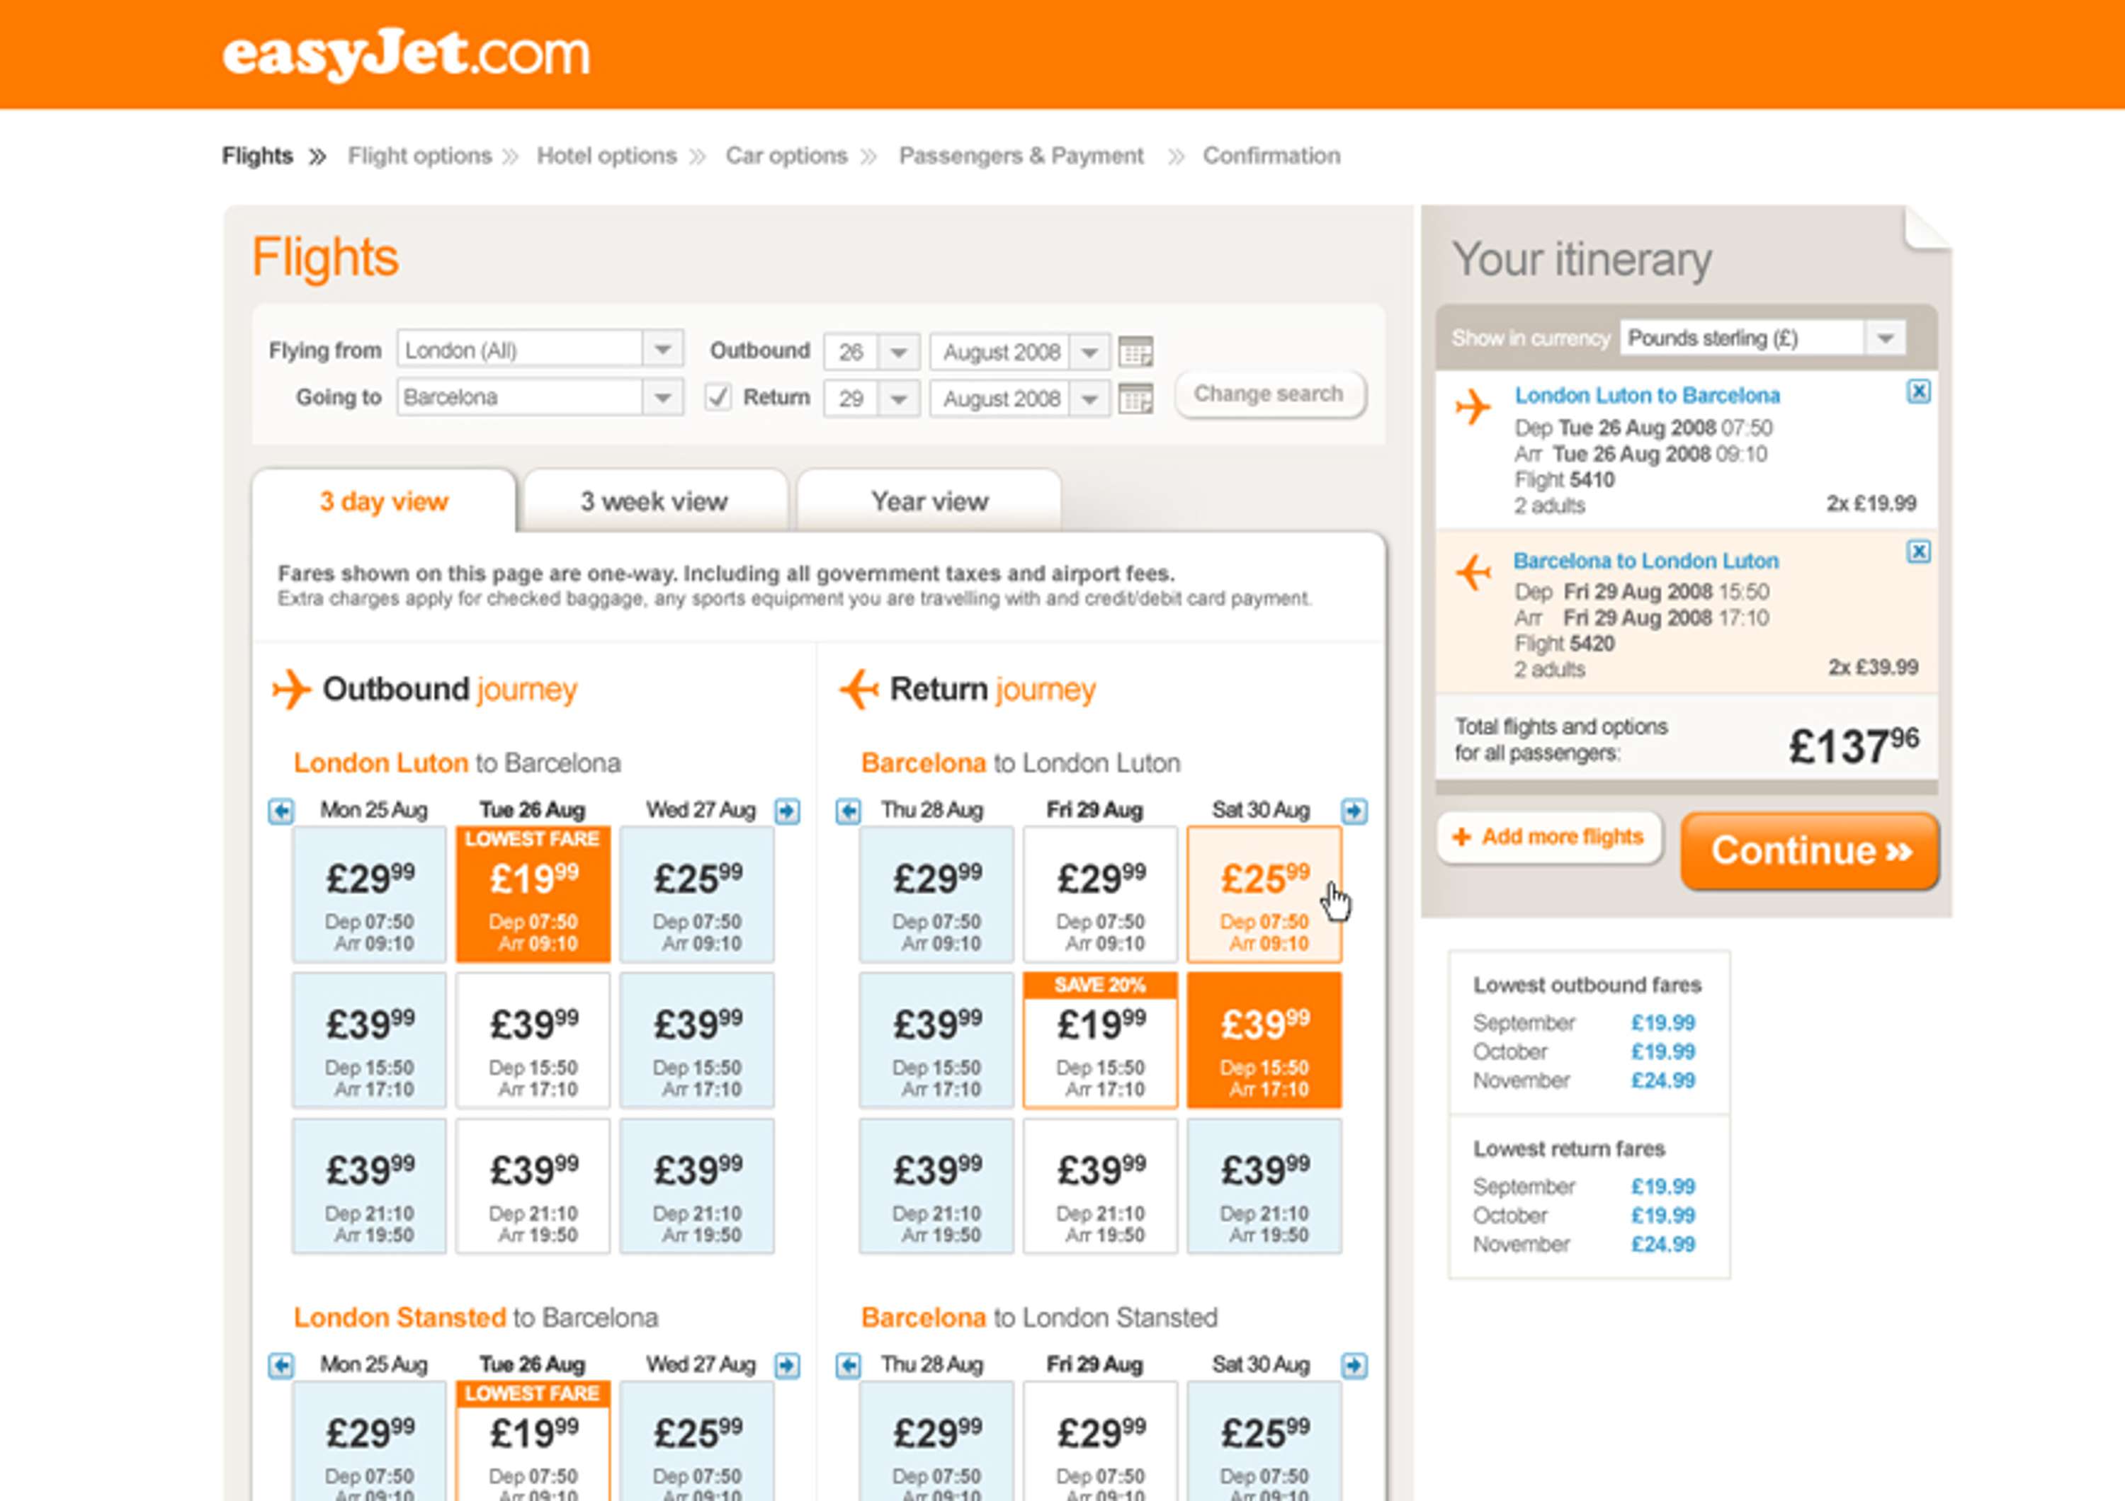Select Luton outbound Mon 25 Aug 15:50 £39.99 fare
The height and width of the screenshot is (1501, 2125).
coord(369,1041)
